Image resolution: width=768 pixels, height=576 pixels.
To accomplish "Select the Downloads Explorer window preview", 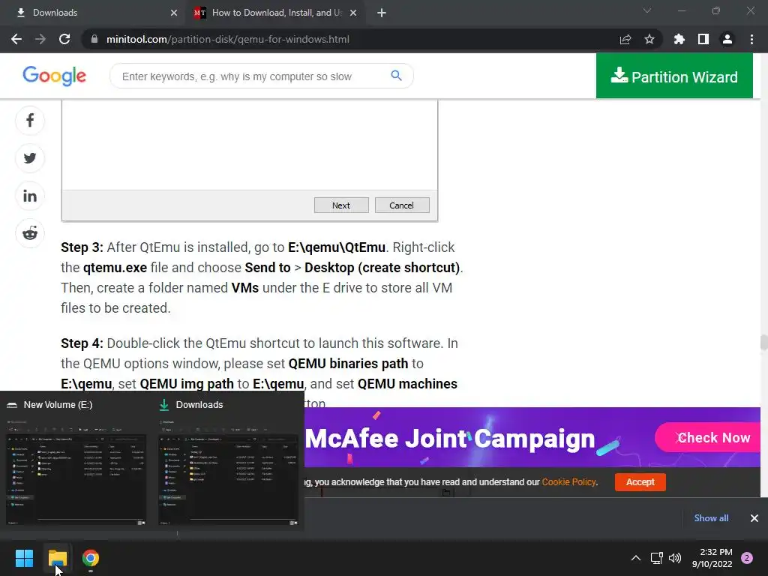I will (x=228, y=462).
